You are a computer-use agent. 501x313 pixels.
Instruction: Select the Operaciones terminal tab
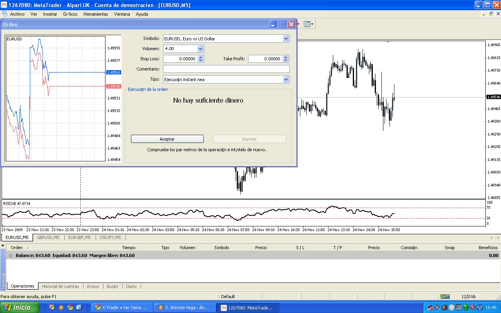tap(23, 286)
